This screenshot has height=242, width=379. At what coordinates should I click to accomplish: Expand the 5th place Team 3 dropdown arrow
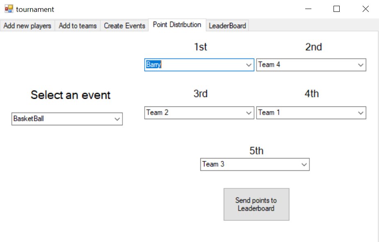[x=304, y=165]
